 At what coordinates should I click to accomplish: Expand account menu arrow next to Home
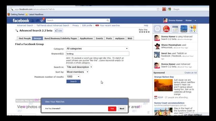(x=195, y=21)
